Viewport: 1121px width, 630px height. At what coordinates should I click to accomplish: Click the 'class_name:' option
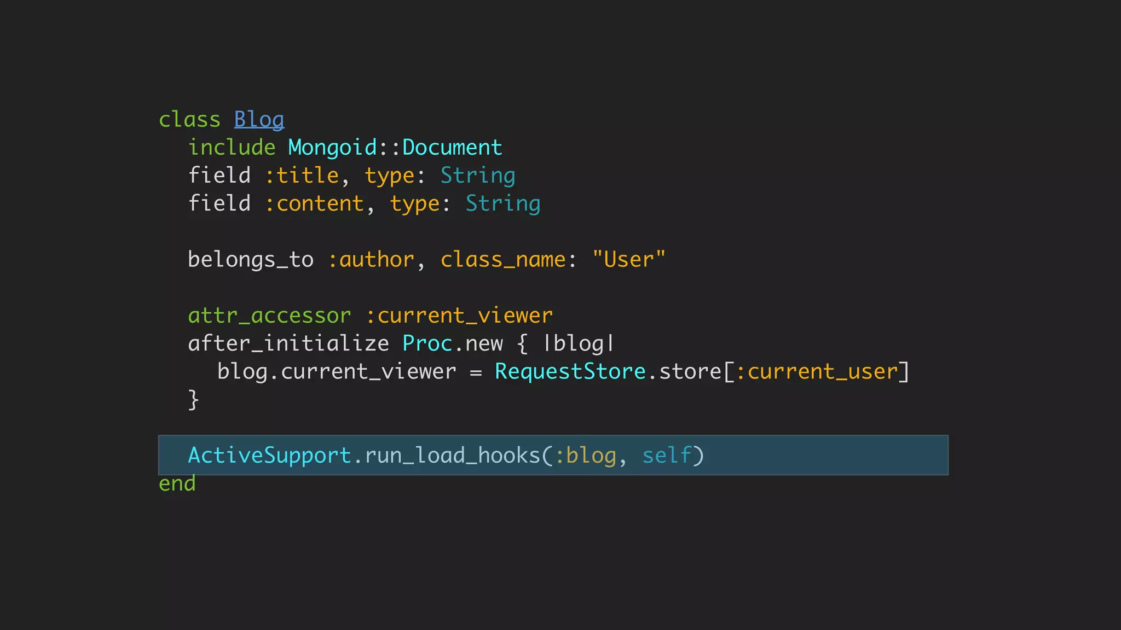[x=509, y=260]
